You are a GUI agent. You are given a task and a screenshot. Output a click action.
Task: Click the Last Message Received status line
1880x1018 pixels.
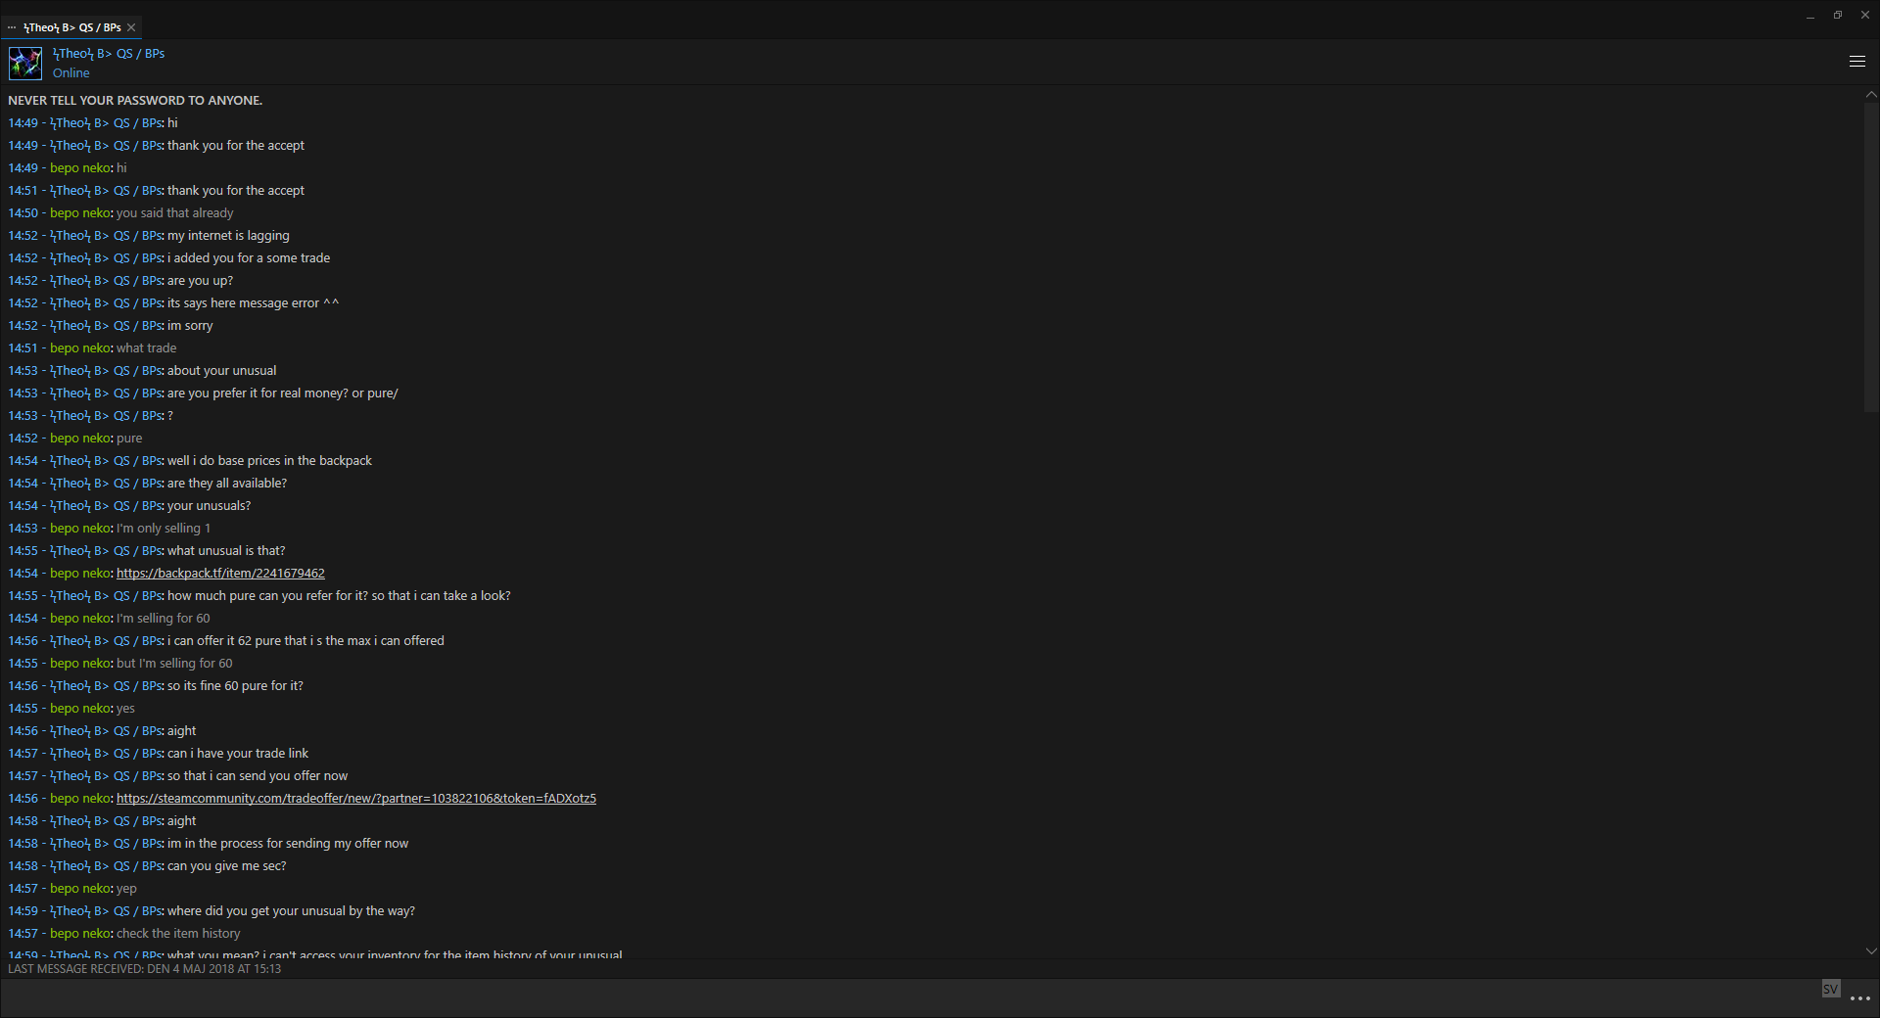point(145,969)
